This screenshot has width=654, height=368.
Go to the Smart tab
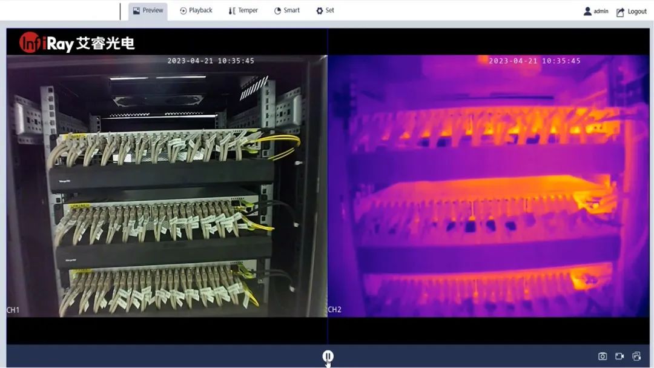click(x=286, y=10)
